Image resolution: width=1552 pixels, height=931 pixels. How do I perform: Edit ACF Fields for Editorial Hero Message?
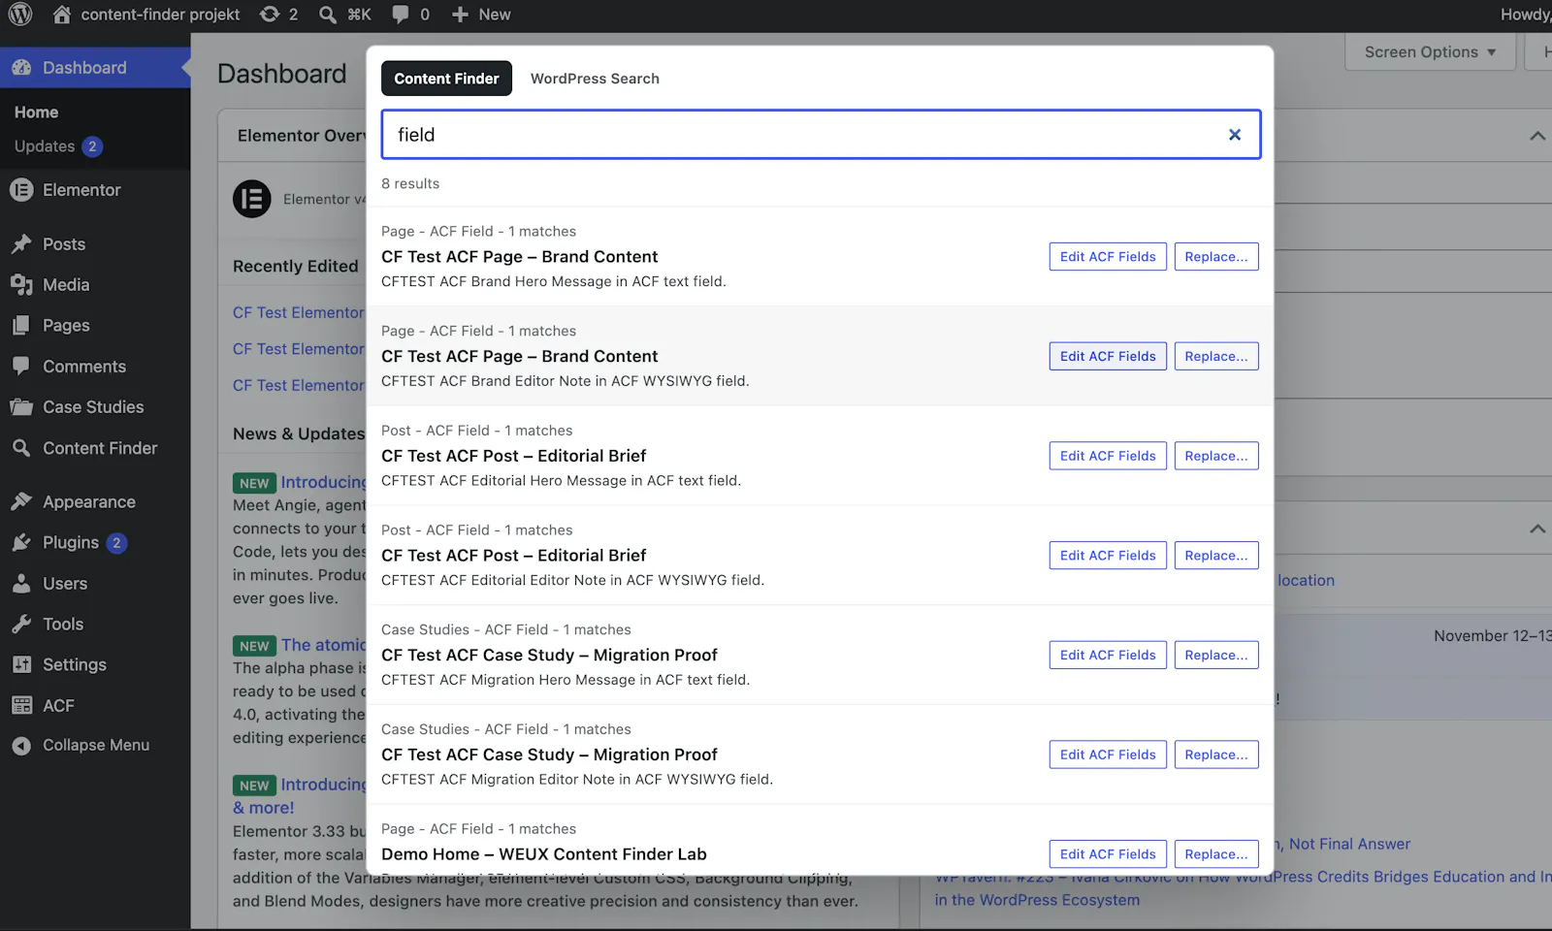click(x=1108, y=456)
